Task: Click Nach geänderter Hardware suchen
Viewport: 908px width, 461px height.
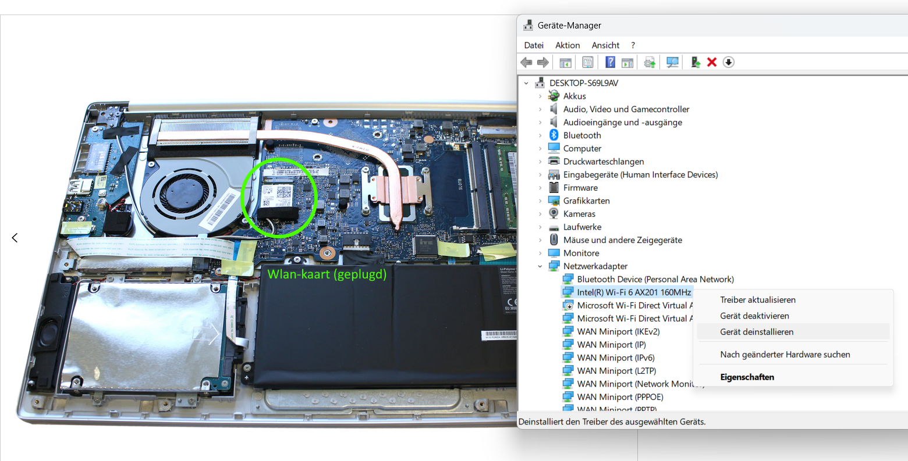Action: coord(785,354)
